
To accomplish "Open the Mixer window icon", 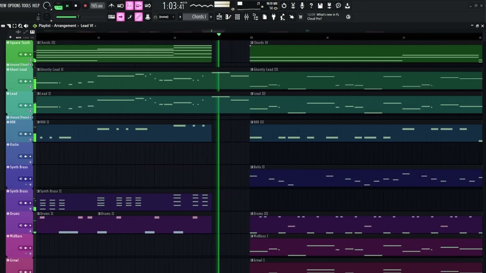I will pos(246,17).
